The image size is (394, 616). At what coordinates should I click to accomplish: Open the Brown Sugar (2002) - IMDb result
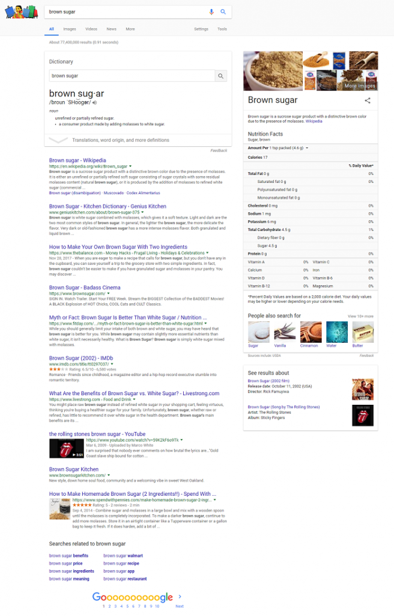[81, 359]
